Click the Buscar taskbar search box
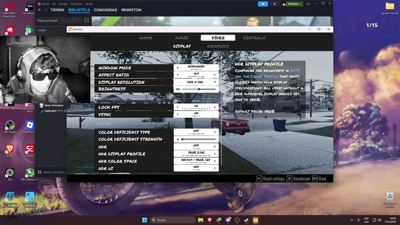The height and width of the screenshot is (225, 400). tap(172, 220)
